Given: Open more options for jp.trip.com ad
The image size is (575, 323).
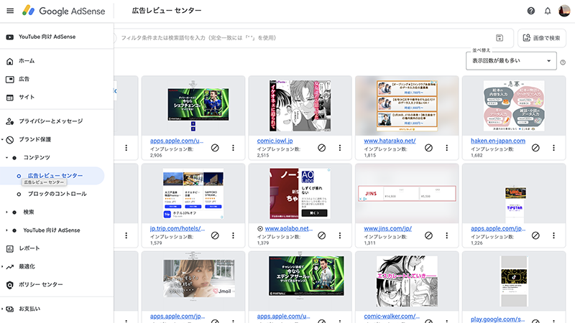Looking at the screenshot, I should pos(233,235).
